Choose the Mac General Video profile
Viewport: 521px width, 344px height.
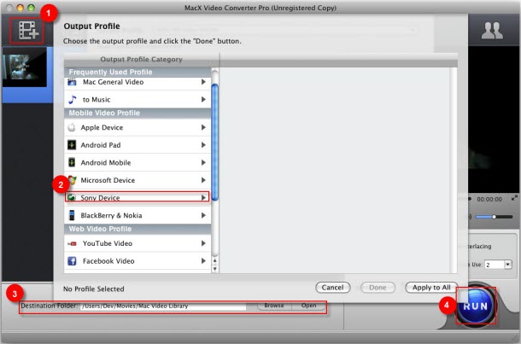(x=138, y=82)
